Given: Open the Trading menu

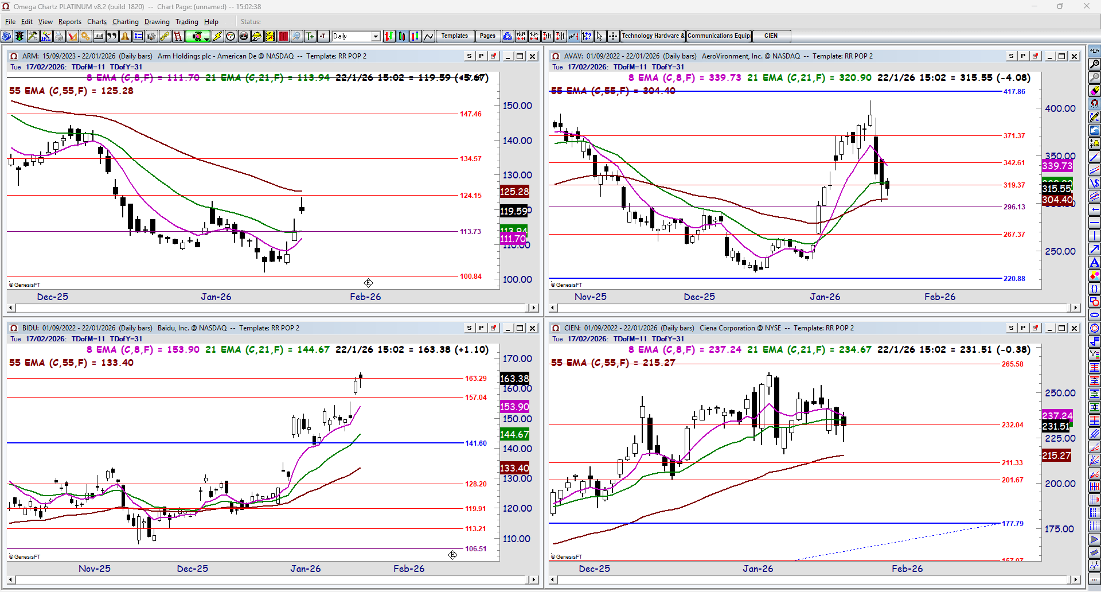Looking at the screenshot, I should tap(187, 22).
